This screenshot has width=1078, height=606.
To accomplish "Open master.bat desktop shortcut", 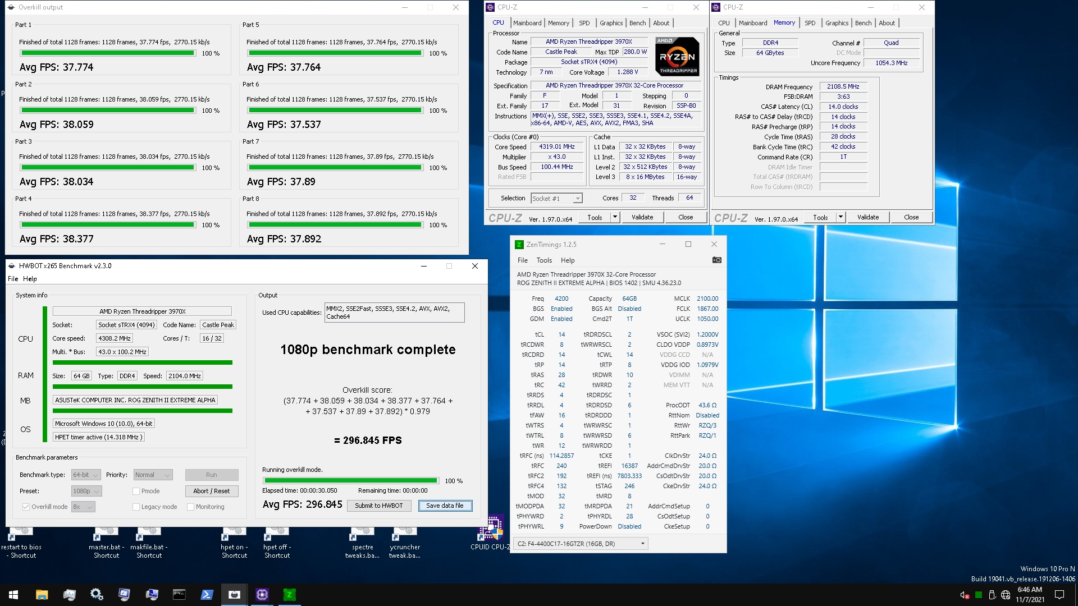I will click(106, 542).
